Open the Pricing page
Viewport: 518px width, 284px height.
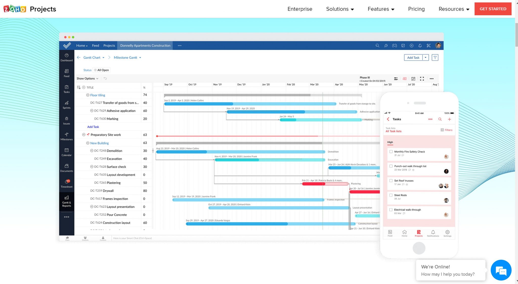pyautogui.click(x=416, y=9)
